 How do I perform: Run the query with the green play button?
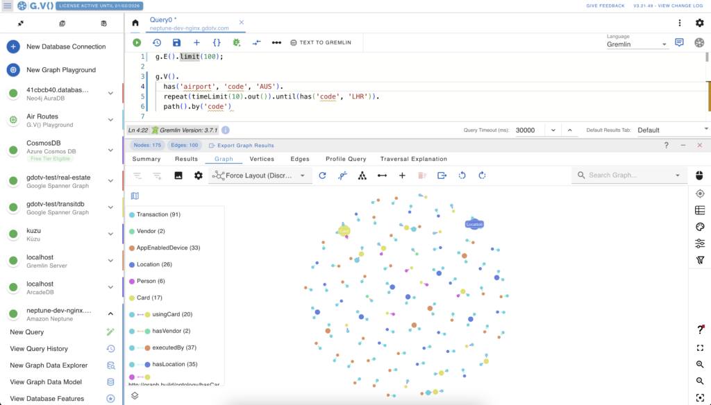coord(137,42)
